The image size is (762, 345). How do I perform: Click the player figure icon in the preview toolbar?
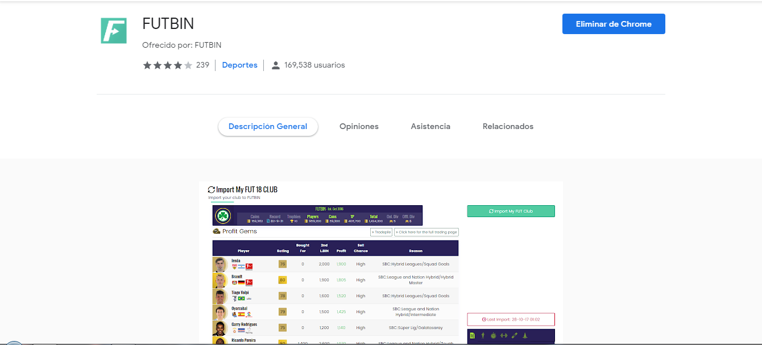click(483, 335)
